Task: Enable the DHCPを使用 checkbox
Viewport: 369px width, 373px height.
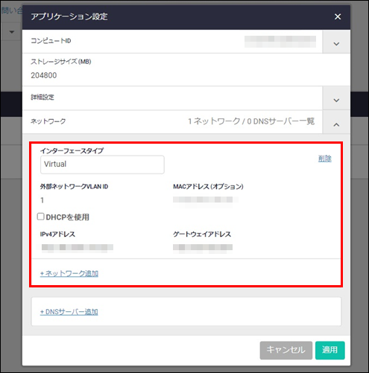Action: pos(40,217)
